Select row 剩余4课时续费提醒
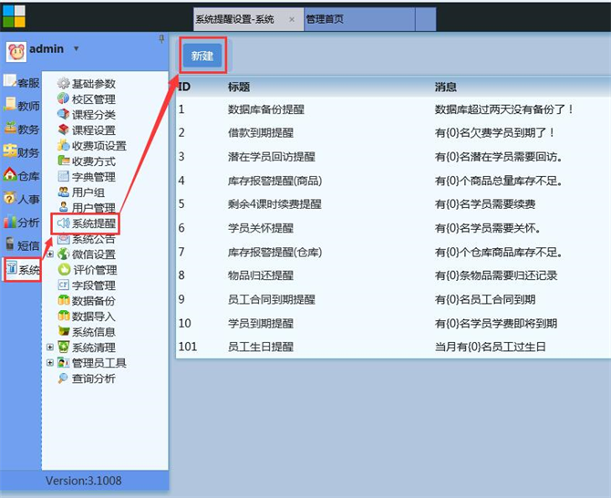The height and width of the screenshot is (498, 611). (393, 204)
